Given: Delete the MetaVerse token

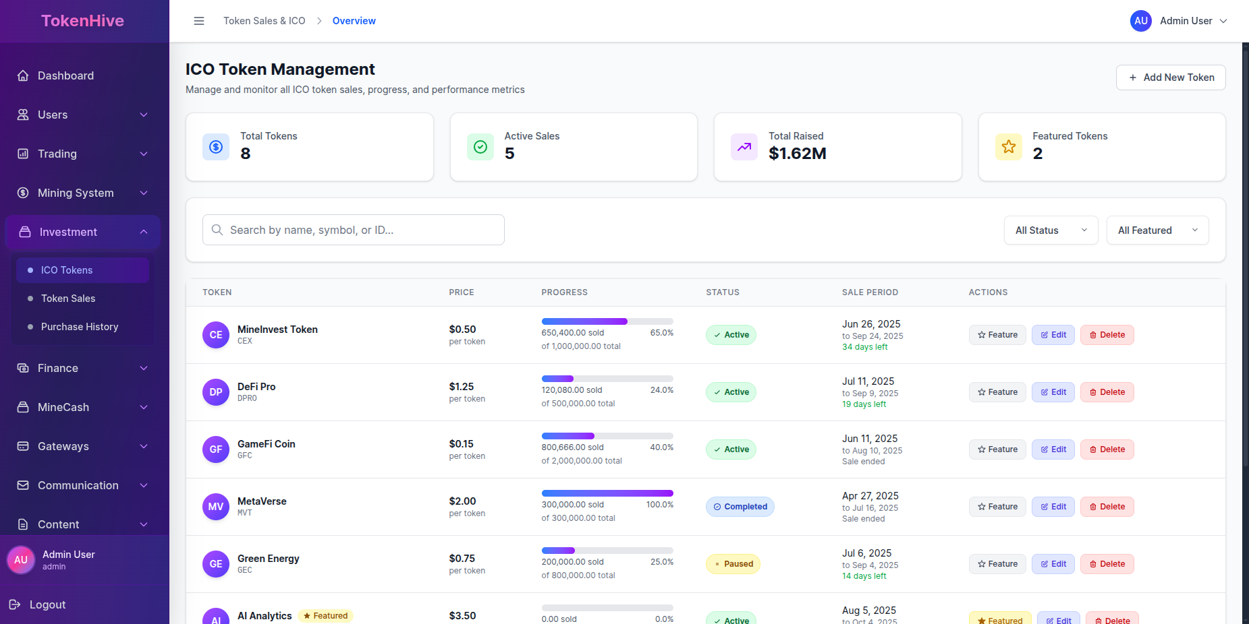Looking at the screenshot, I should pyautogui.click(x=1107, y=507).
